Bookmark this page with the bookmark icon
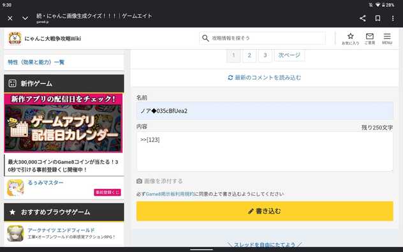 [x=377, y=19]
